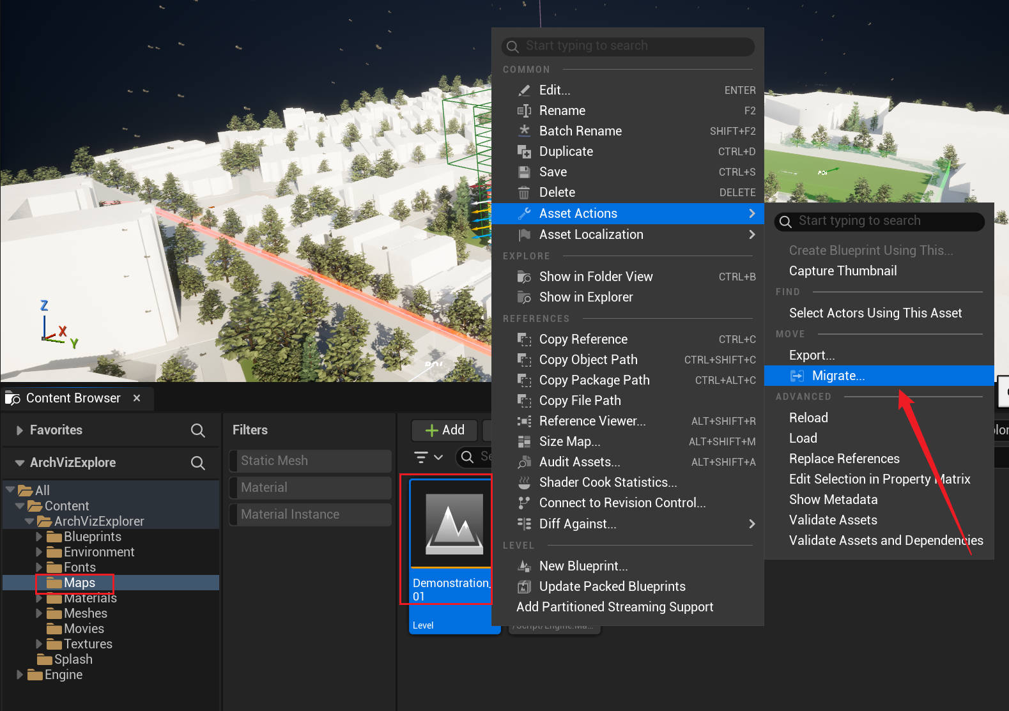This screenshot has height=711, width=1009.
Task: Click the Delete trash icon
Action: 524,192
